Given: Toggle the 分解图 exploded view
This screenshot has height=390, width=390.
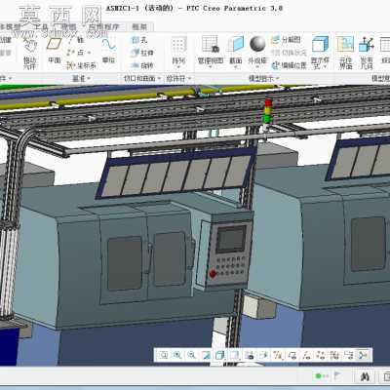Looking at the screenshot, I should click(x=286, y=40).
